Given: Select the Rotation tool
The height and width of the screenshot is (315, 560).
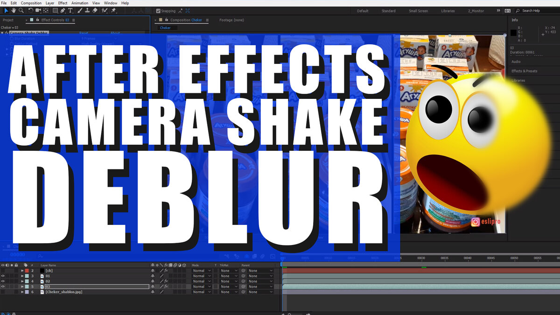Looking at the screenshot, I should [31, 10].
